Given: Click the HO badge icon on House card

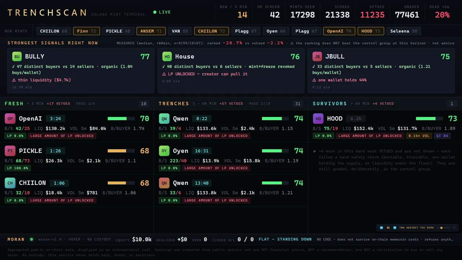Looking at the screenshot, I should (167, 56).
